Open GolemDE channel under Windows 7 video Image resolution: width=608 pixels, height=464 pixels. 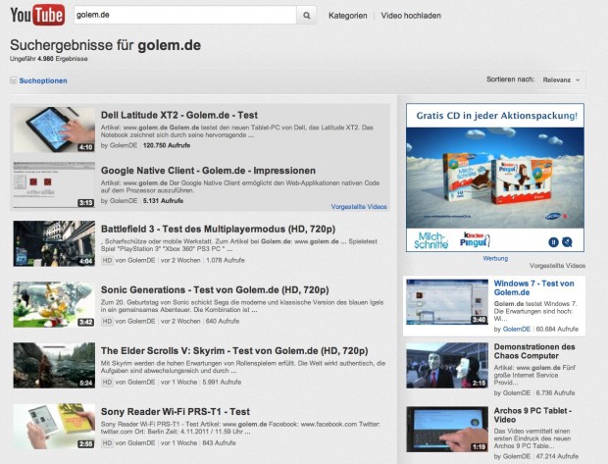point(517,329)
